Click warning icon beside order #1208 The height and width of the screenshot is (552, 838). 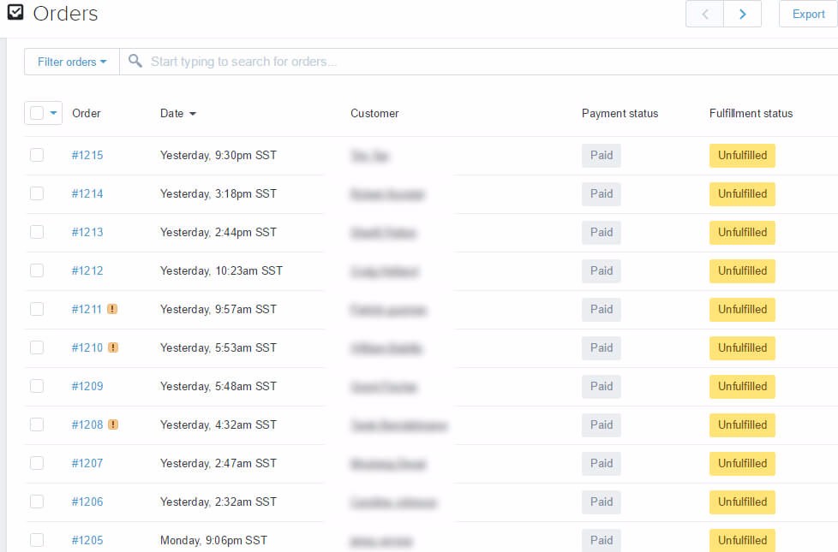pyautogui.click(x=113, y=424)
